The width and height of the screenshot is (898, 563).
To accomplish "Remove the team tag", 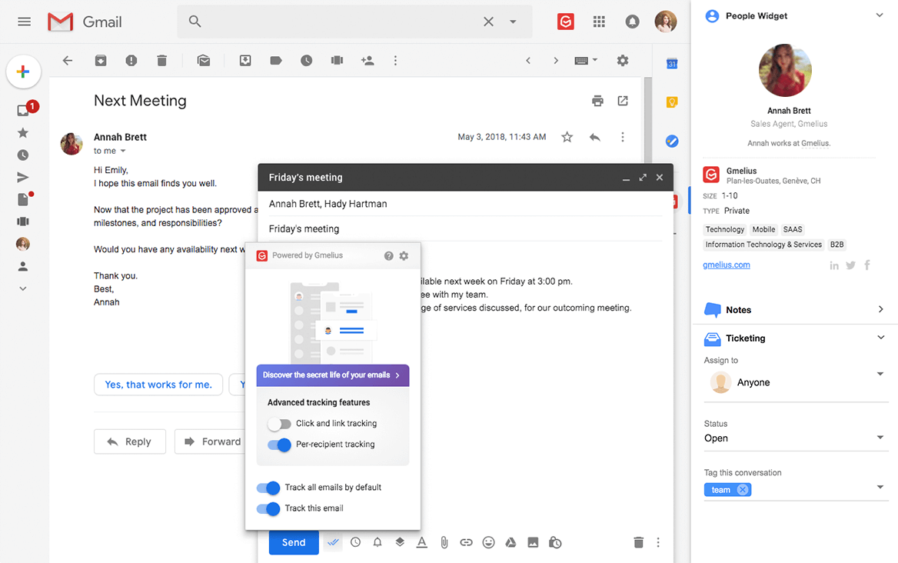I will pyautogui.click(x=743, y=490).
